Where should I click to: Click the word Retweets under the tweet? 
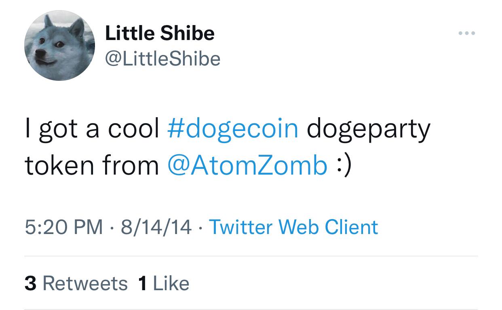coord(85,283)
